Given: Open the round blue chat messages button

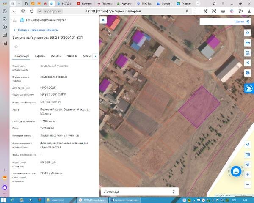Looking at the screenshot, I should [236, 171].
